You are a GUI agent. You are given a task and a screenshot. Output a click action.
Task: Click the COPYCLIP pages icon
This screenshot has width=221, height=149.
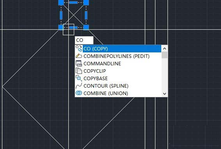[79, 71]
